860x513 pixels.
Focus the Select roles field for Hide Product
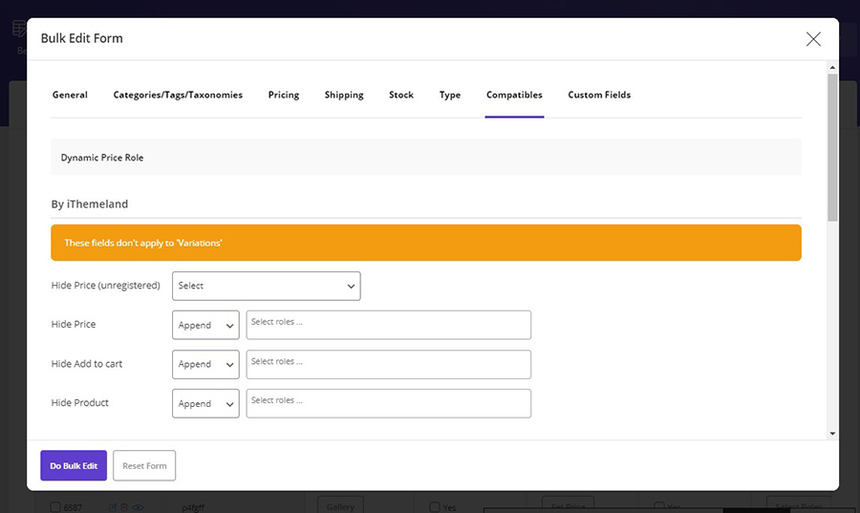(x=388, y=403)
